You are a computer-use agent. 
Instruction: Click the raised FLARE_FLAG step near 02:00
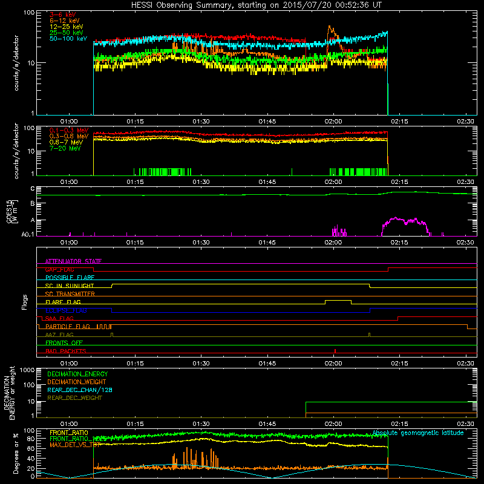pos(338,300)
